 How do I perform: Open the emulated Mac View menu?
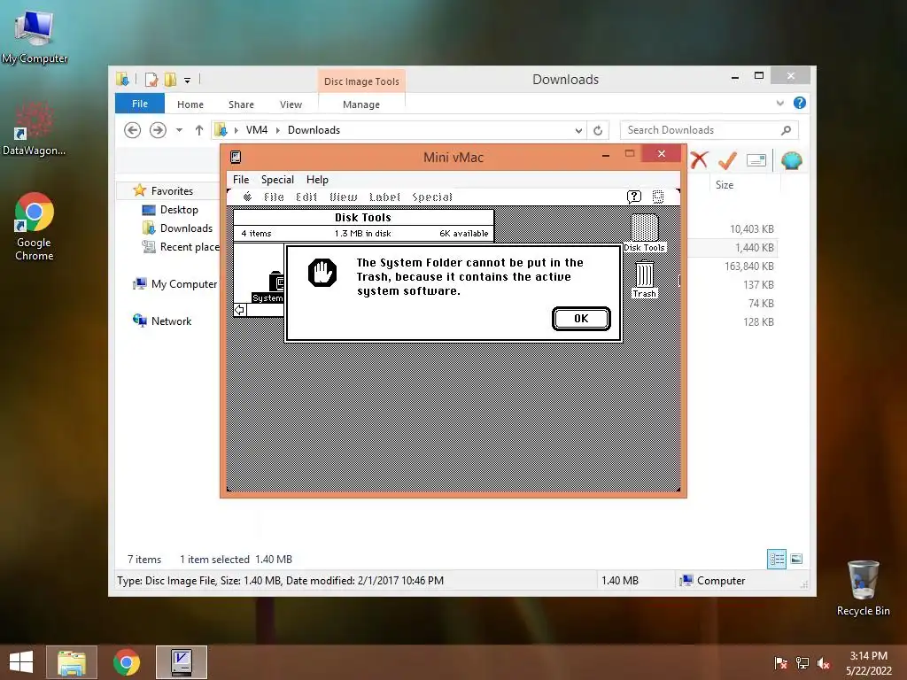coord(344,197)
